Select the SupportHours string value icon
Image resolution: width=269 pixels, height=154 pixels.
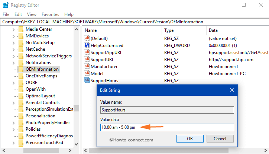(x=87, y=80)
